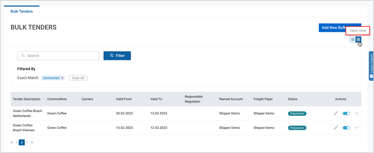Toggle switch for Green Coffee: Brazil-Vietnam row
Image resolution: width=374 pixels, height=153 pixels.
tap(346, 128)
